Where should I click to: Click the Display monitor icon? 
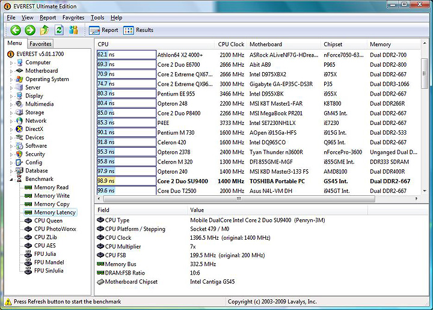click(19, 96)
